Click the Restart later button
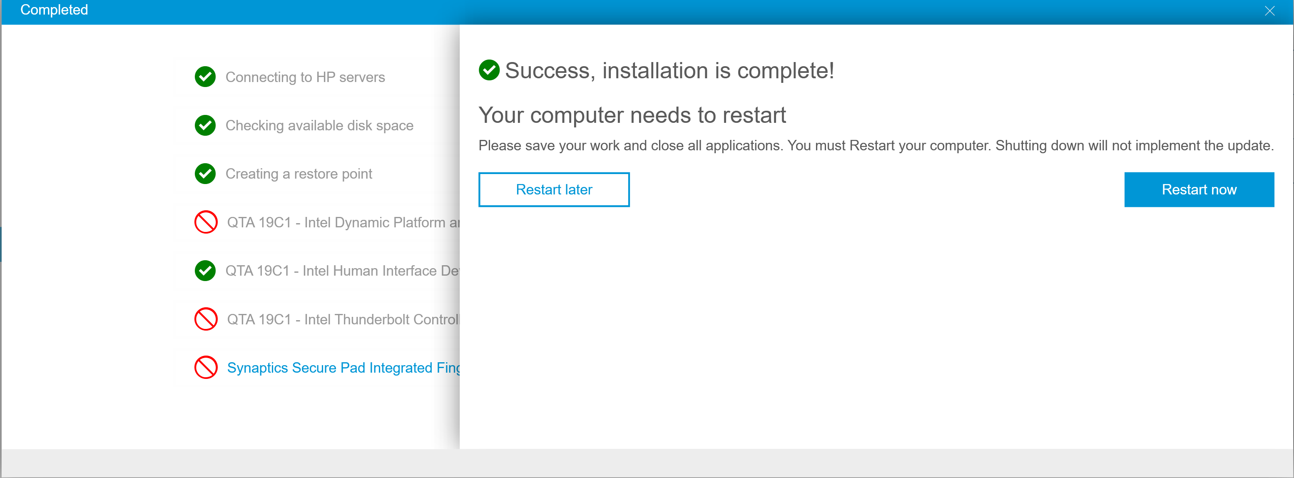 (554, 189)
